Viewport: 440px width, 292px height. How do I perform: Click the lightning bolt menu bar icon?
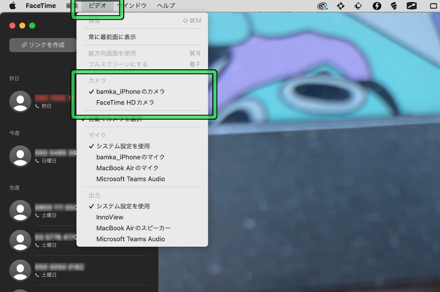tap(377, 6)
